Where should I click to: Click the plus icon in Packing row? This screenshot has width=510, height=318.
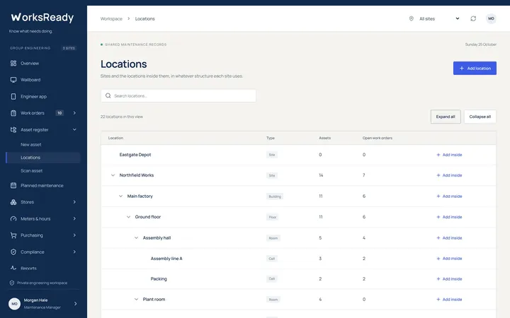pos(438,278)
